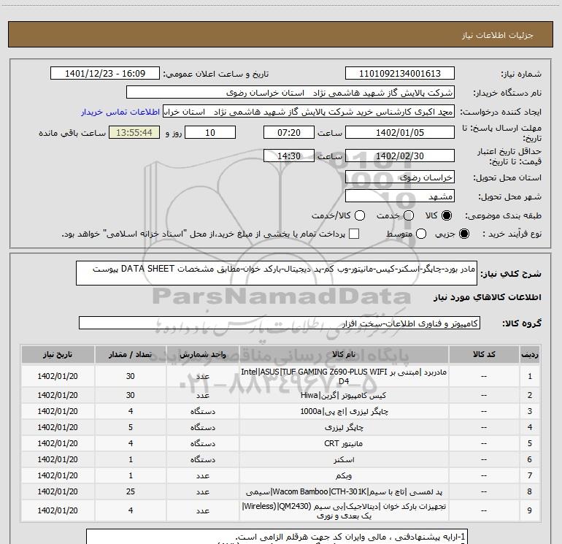The width and height of the screenshot is (562, 544).
Task: Click the response deadline date 1402/01/05 field
Action: 399,133
